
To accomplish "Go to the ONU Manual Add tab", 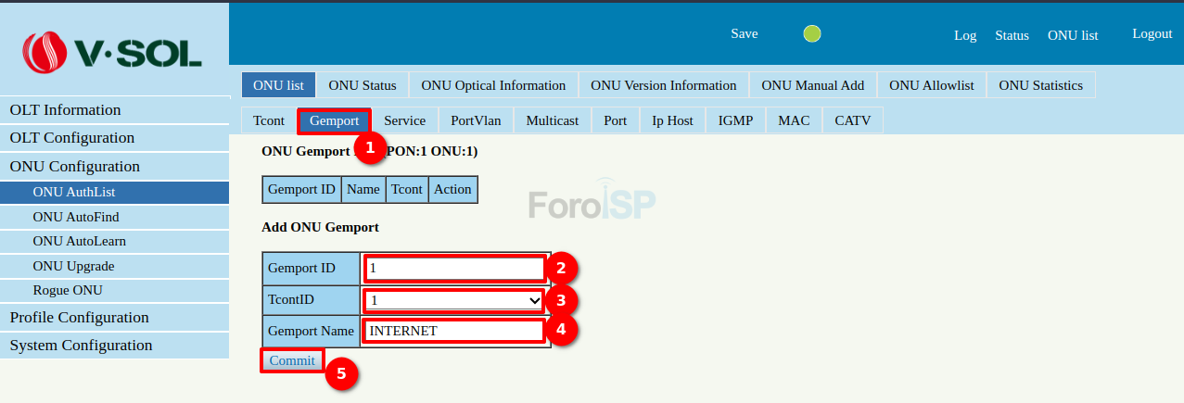I will 812,85.
